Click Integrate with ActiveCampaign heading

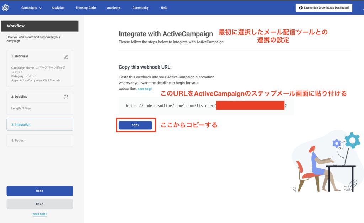click(x=166, y=34)
